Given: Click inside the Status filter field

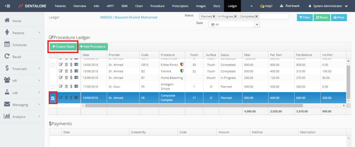Looking at the screenshot, I should point(274,16).
